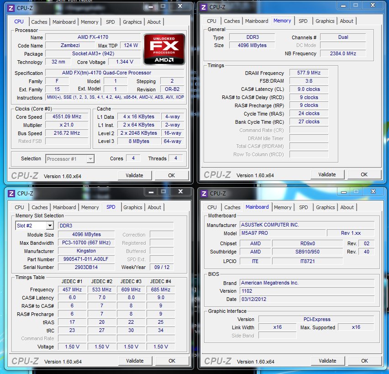389x374 pixels.
Task: Close the Memory tab window
Action: 373,5
